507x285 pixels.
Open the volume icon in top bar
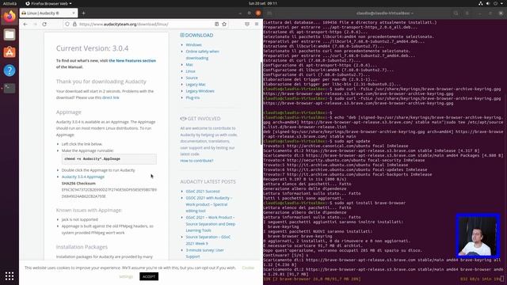488,3
